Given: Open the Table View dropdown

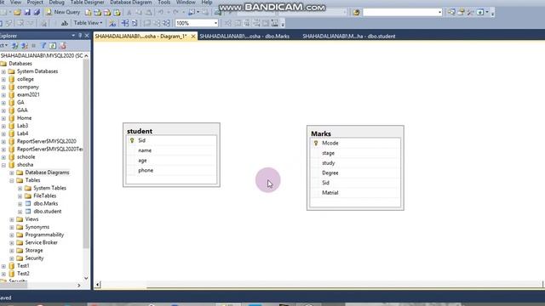Looking at the screenshot, I should (88, 23).
